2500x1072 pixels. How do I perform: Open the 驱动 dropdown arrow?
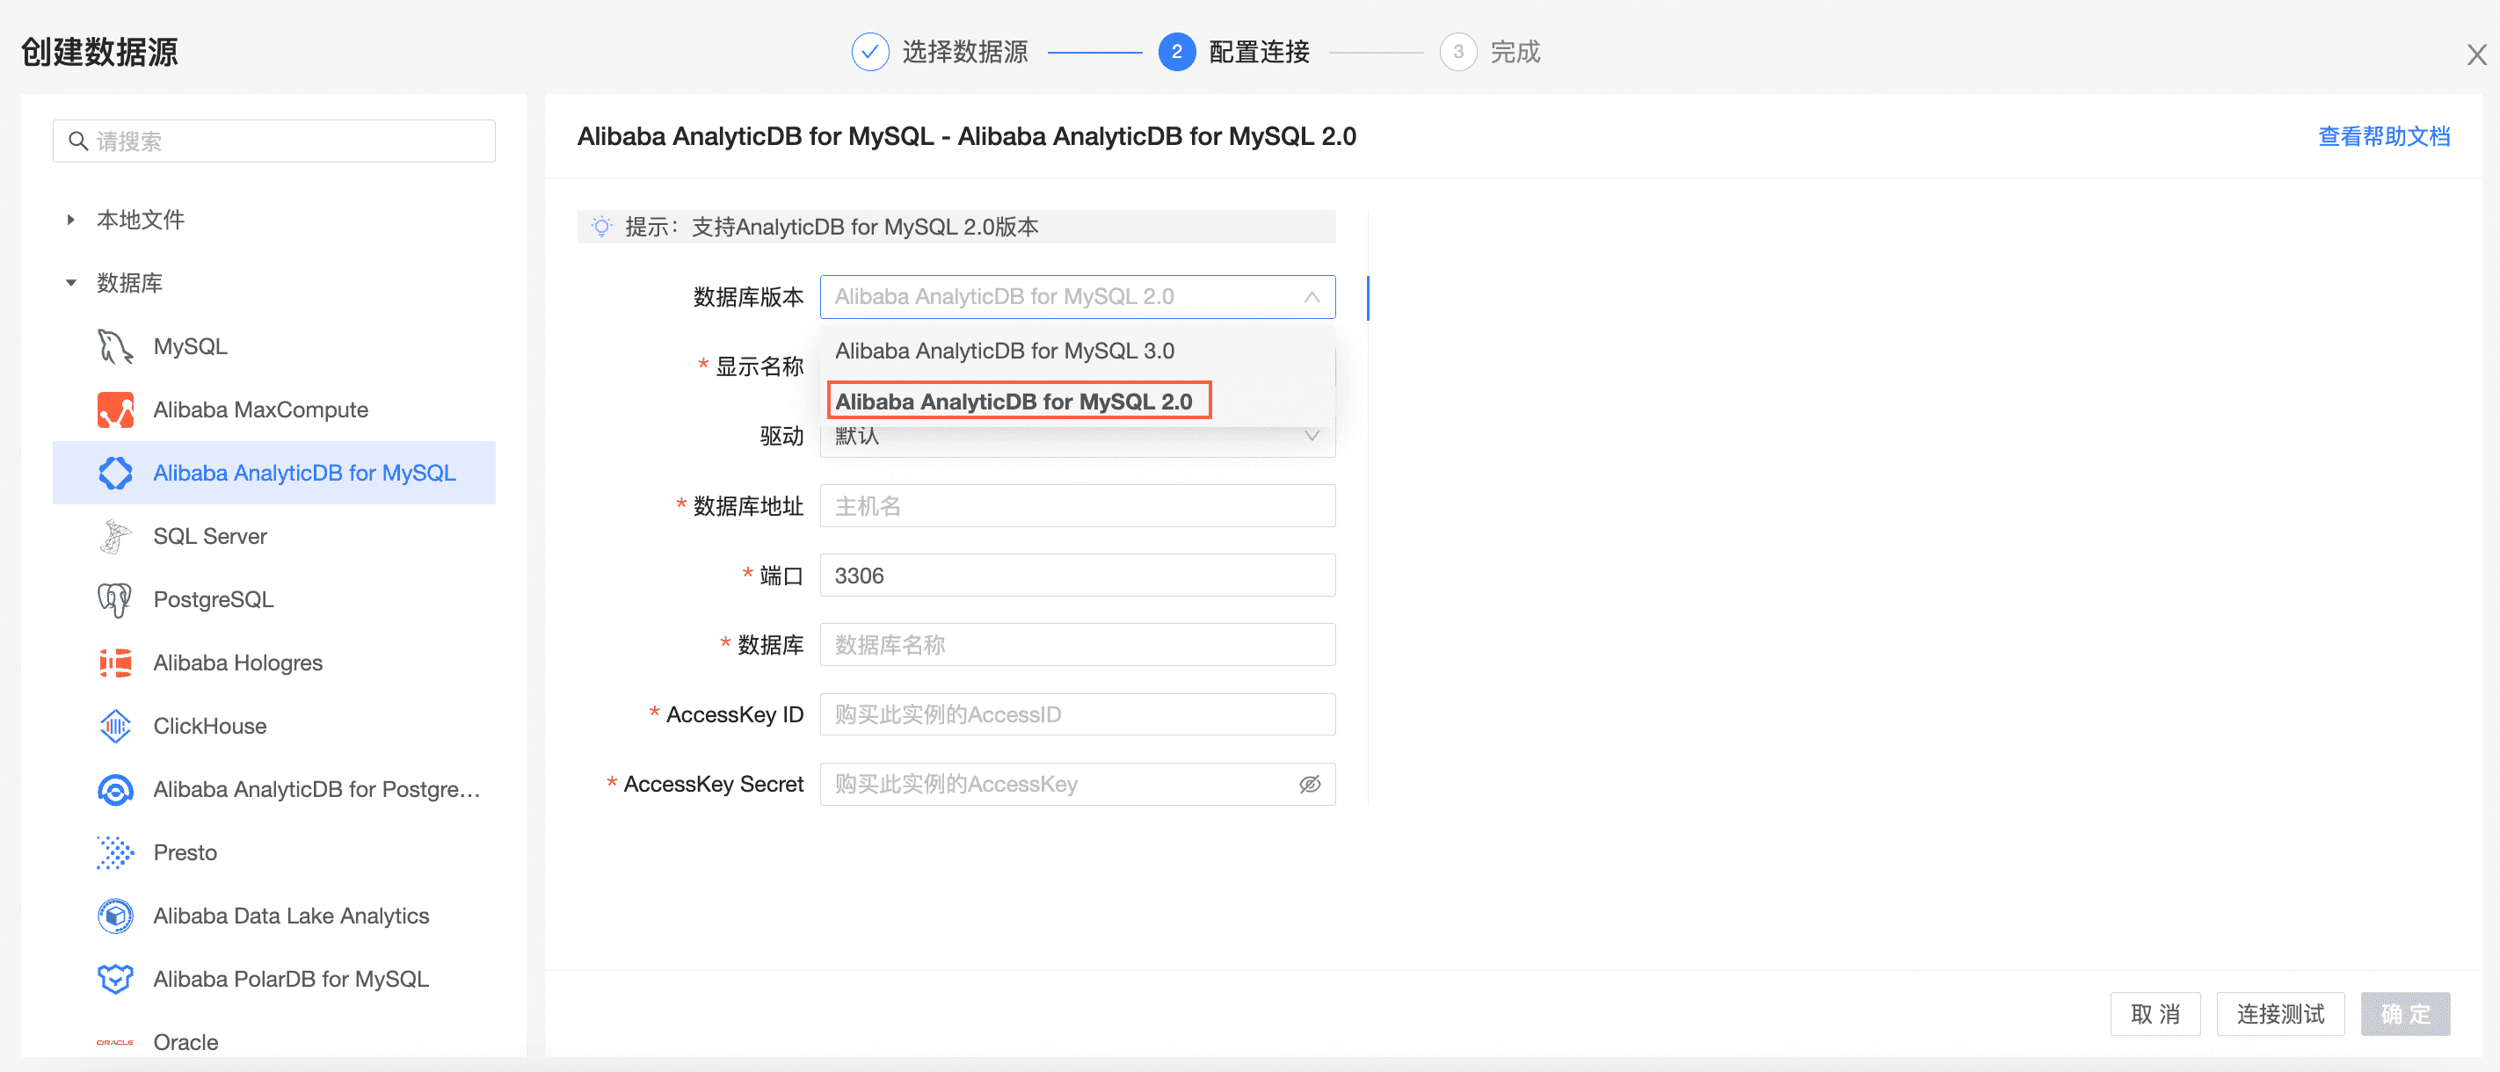point(1312,436)
